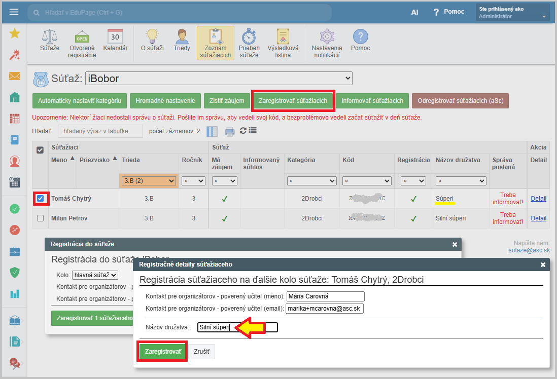Click the Názov družstva input field
Viewport: 557px width, 379px height.
coord(237,327)
